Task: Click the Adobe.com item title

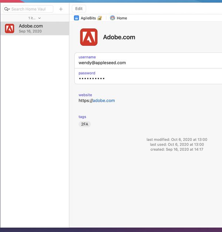Action: point(119,37)
